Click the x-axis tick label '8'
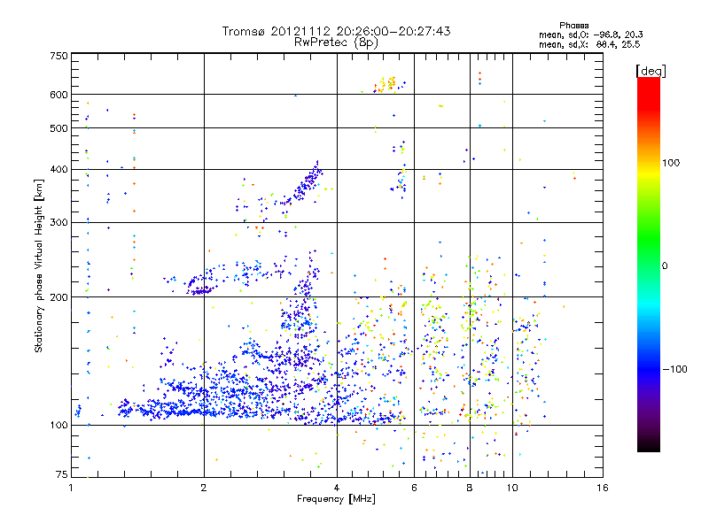The height and width of the screenshot is (531, 709). 470,488
